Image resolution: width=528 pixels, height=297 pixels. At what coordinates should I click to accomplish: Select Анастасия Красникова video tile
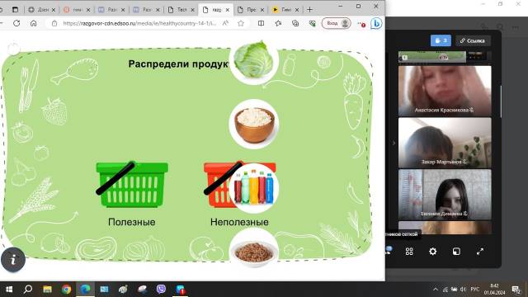pyautogui.click(x=445, y=91)
